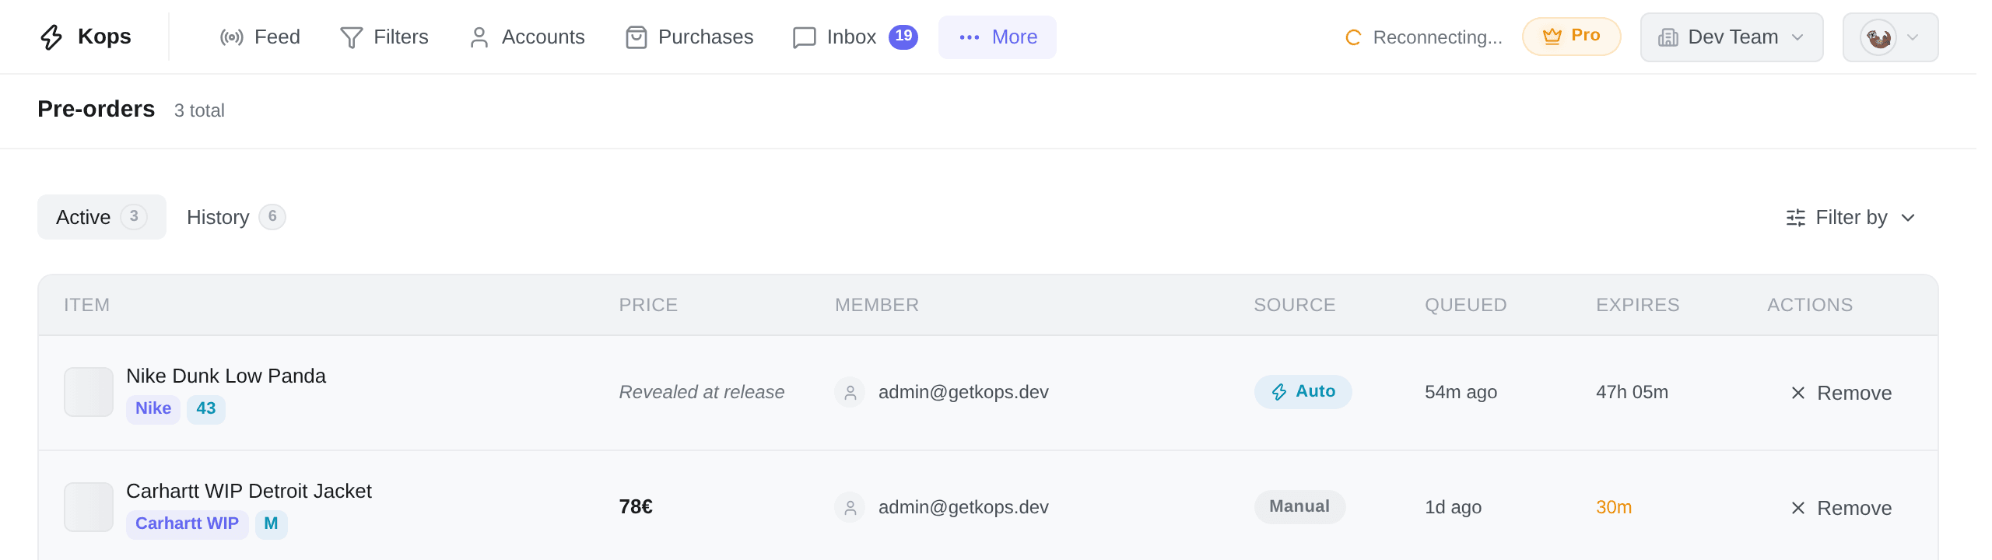Click the Carhartt WIP Detroit Jacket item name

click(x=249, y=492)
